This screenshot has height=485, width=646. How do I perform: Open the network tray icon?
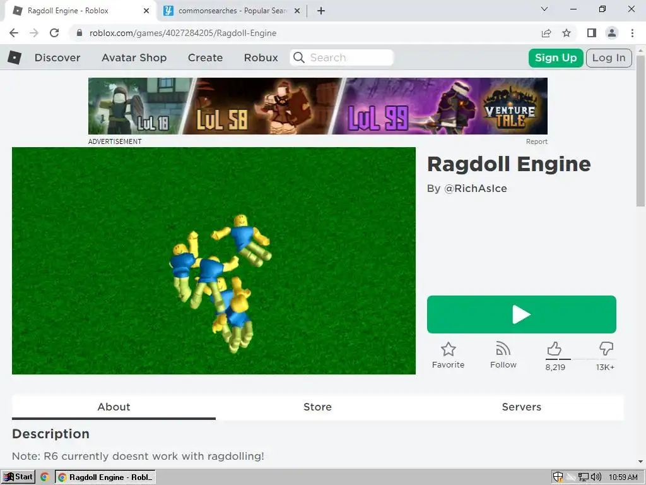click(x=583, y=477)
